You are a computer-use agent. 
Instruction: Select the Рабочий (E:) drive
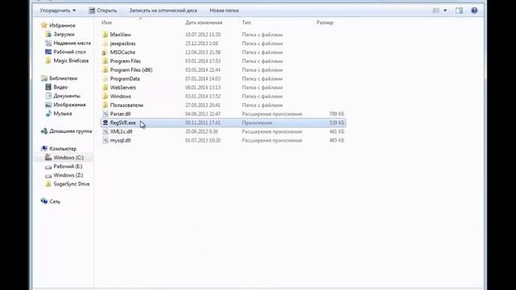(x=68, y=167)
